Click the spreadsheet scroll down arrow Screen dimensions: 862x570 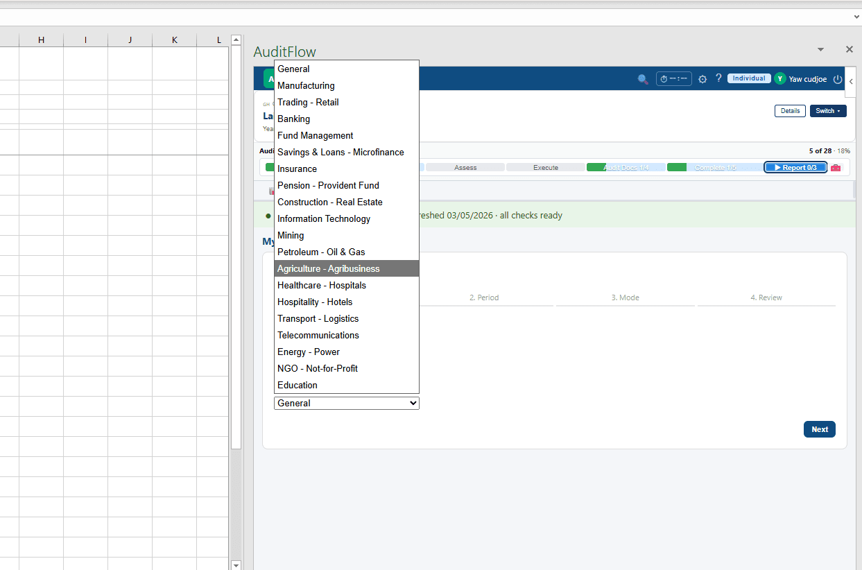click(x=236, y=564)
